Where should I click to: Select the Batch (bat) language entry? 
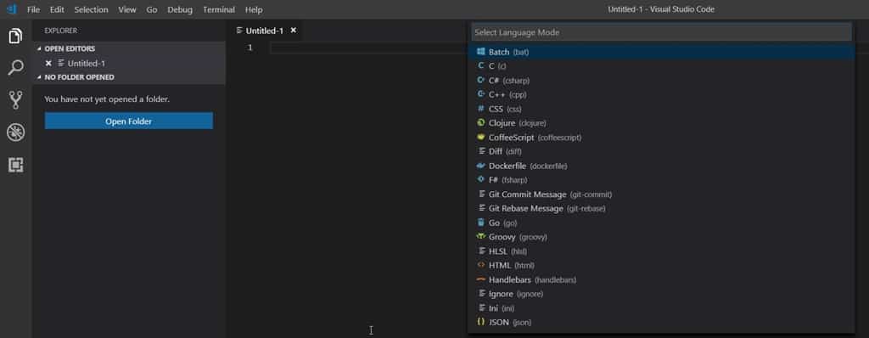(660, 52)
